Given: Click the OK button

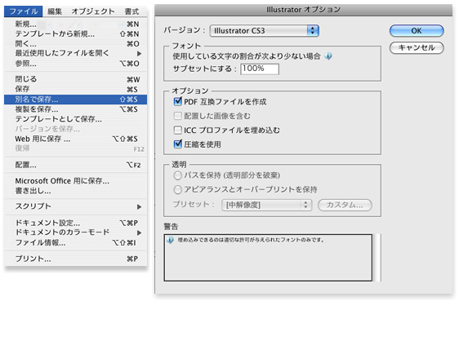Looking at the screenshot, I should [x=417, y=31].
